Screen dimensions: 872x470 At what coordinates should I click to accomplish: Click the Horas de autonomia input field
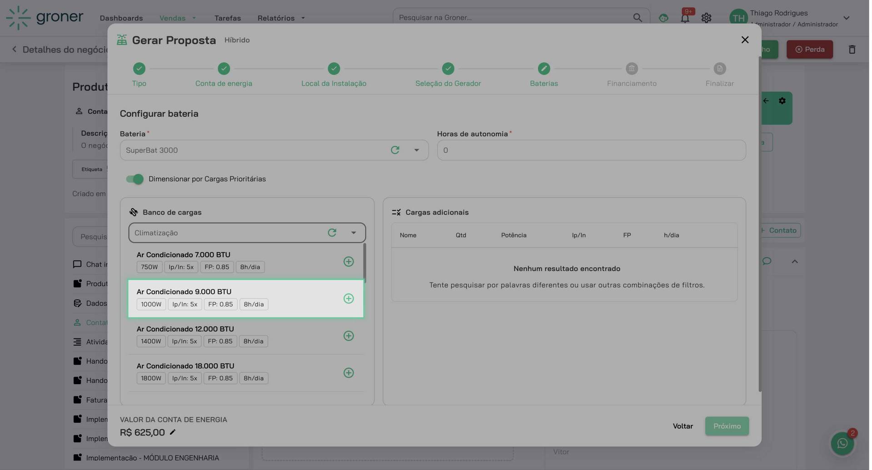pyautogui.click(x=590, y=150)
